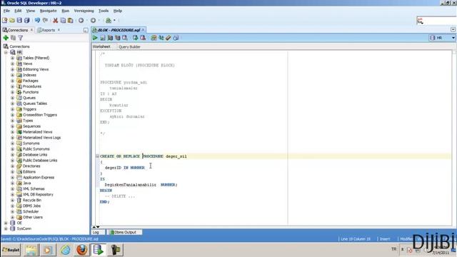Image resolution: width=457 pixels, height=257 pixels.
Task: Open the editor tab list dropdown arrow
Action: point(453,30)
